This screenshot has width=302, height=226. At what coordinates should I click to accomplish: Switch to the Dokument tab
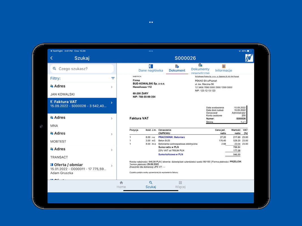point(177,69)
